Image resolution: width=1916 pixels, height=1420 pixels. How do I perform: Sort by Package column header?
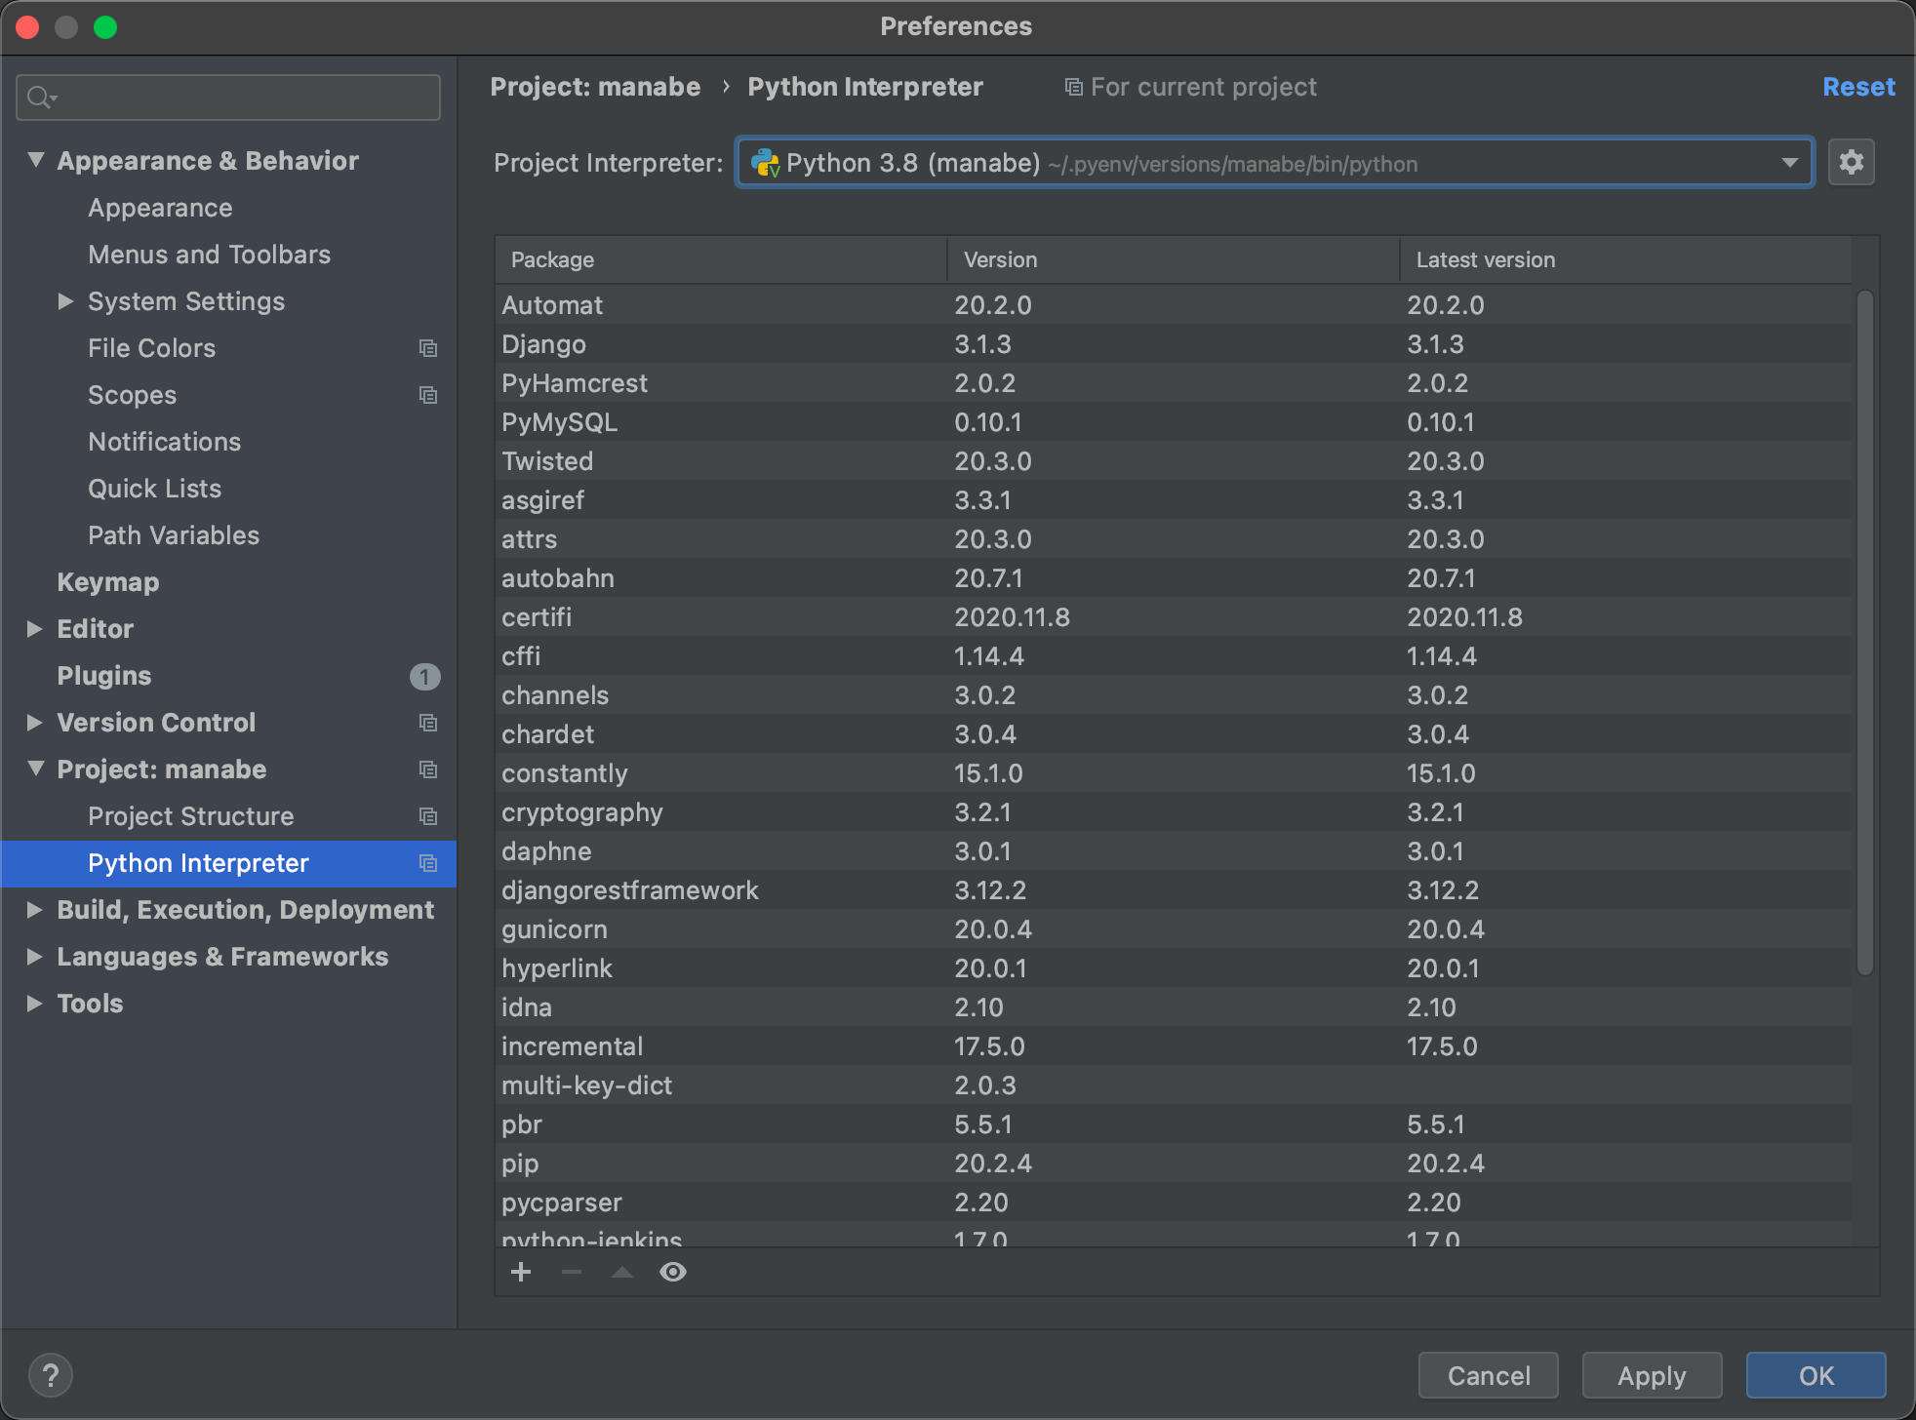pos(721,259)
